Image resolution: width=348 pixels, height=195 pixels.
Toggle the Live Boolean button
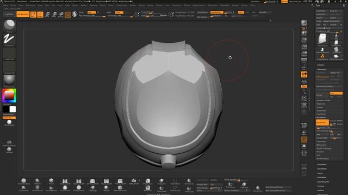(x=23, y=14)
